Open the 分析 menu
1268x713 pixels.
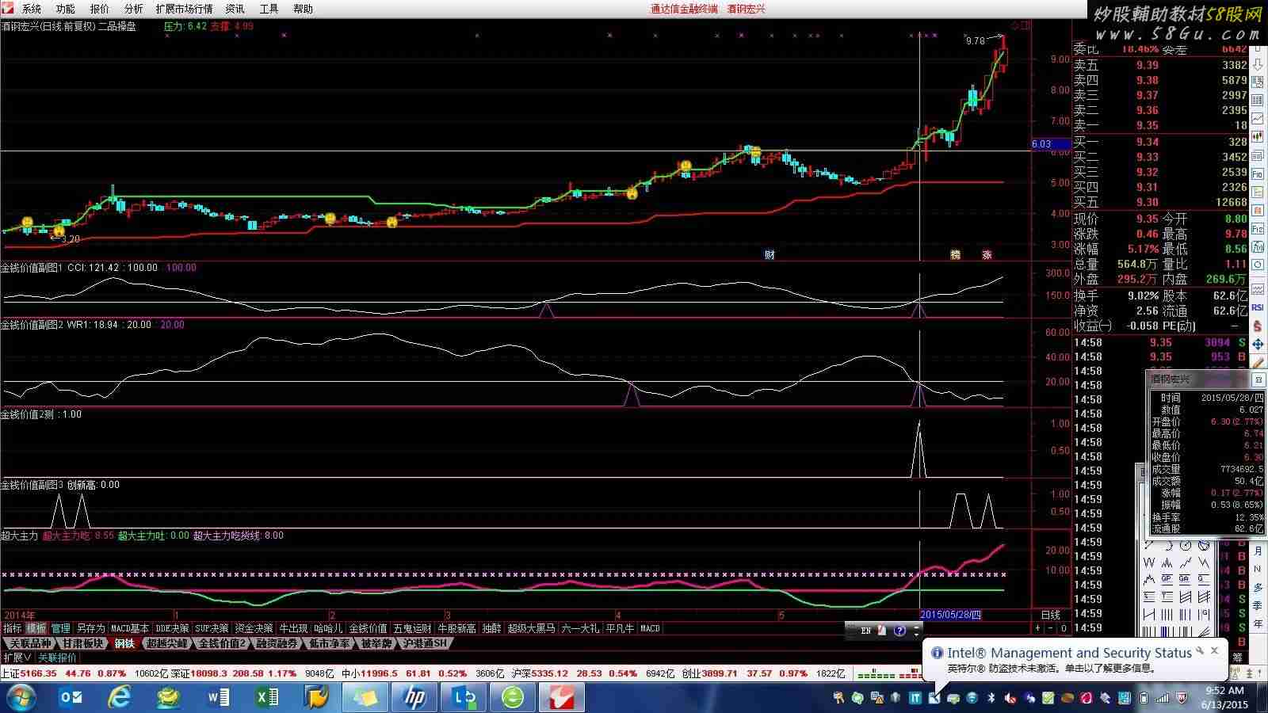pos(134,9)
